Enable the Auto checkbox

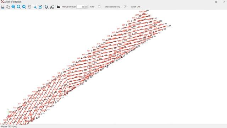(99, 7)
